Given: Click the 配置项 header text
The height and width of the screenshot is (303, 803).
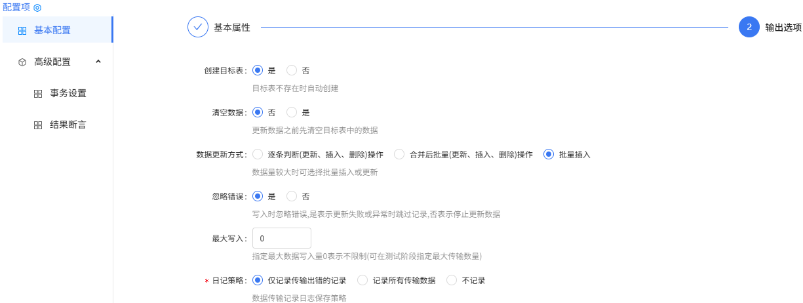Looking at the screenshot, I should (16, 7).
